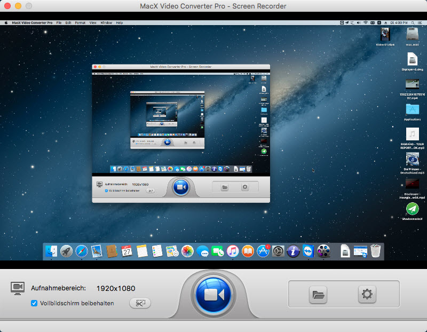
Task: Open the File menu in the preview
Action: [59, 23]
